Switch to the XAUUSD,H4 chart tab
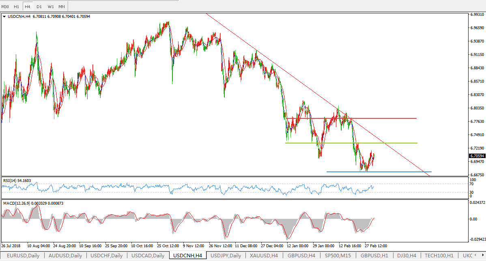486x261 pixels. [x=263, y=255]
